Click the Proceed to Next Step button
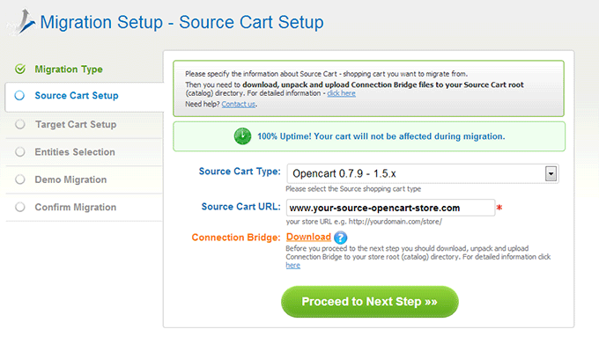599x344 pixels. point(370,302)
